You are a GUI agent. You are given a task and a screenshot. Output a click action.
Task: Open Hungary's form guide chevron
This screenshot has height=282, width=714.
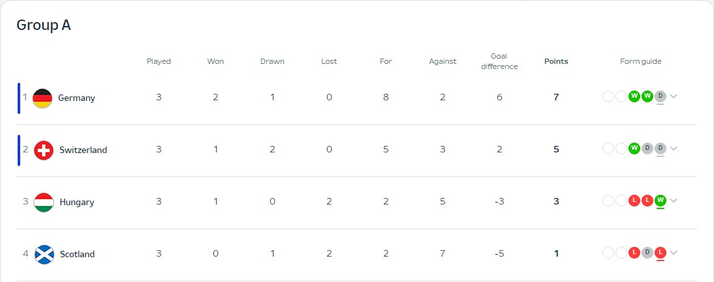[674, 201]
